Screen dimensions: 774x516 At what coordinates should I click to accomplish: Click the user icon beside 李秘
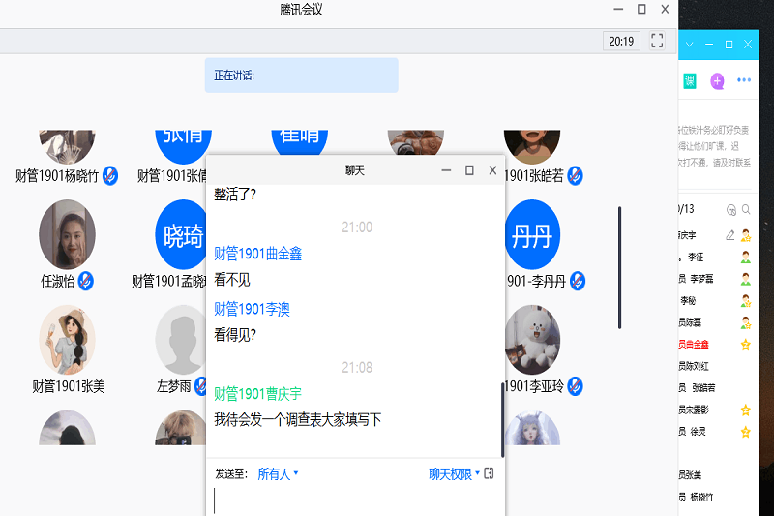click(746, 301)
